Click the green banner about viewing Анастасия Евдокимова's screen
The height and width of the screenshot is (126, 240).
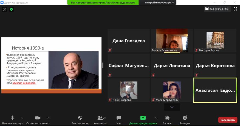point(103,2)
